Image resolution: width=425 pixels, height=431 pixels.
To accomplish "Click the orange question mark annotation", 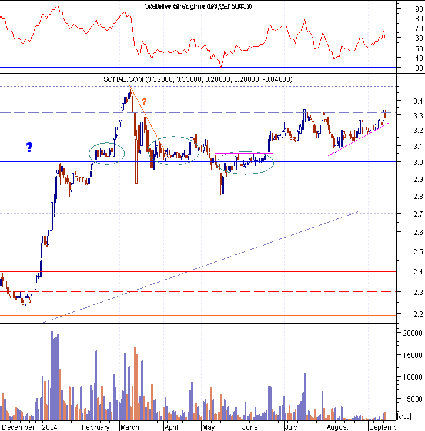I will pyautogui.click(x=144, y=102).
